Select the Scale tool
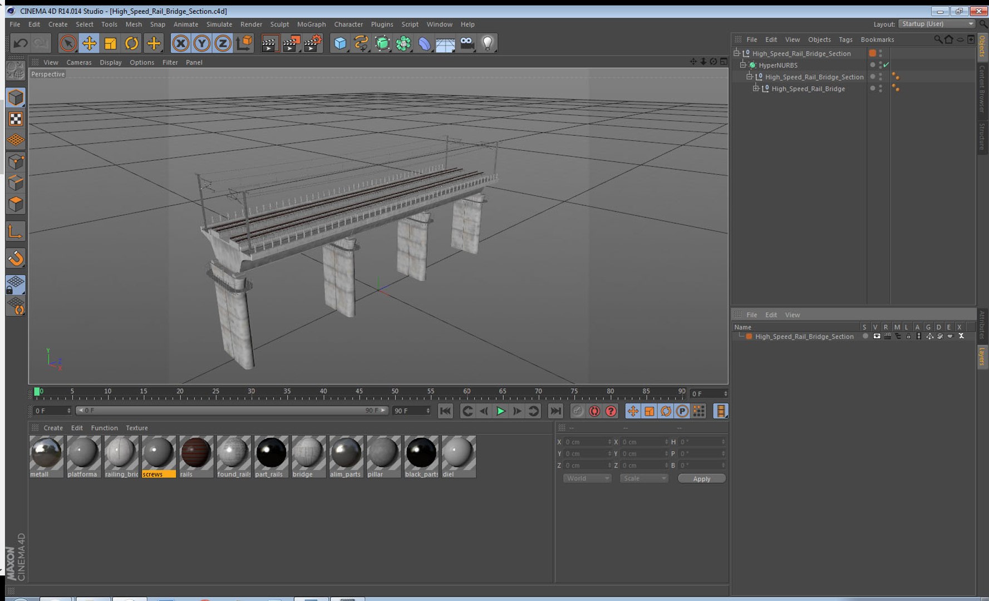Screen dimensions: 989x601 click(110, 43)
